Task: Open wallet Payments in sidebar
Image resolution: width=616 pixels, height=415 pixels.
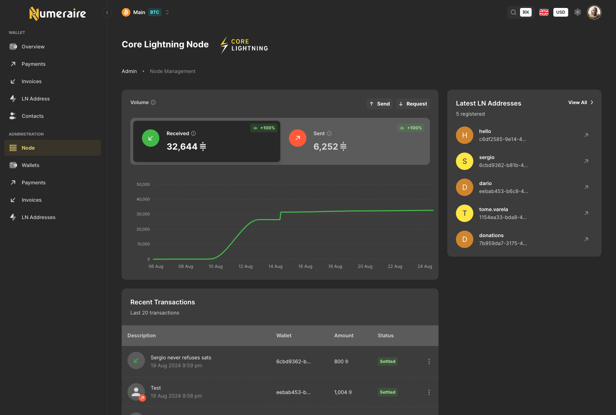Action: 53,64
